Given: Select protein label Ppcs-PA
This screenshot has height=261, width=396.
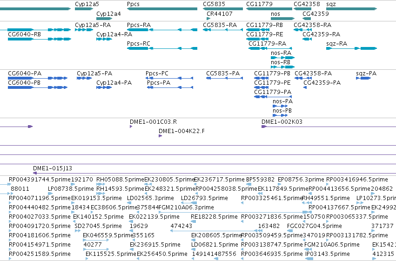Looking at the screenshot, I should click(x=159, y=83).
